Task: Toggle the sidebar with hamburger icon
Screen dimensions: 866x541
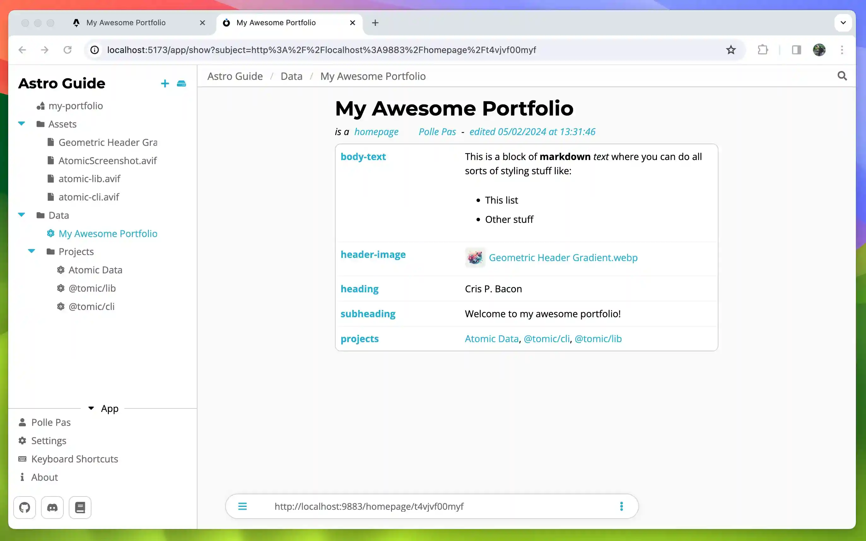Action: 242,506
